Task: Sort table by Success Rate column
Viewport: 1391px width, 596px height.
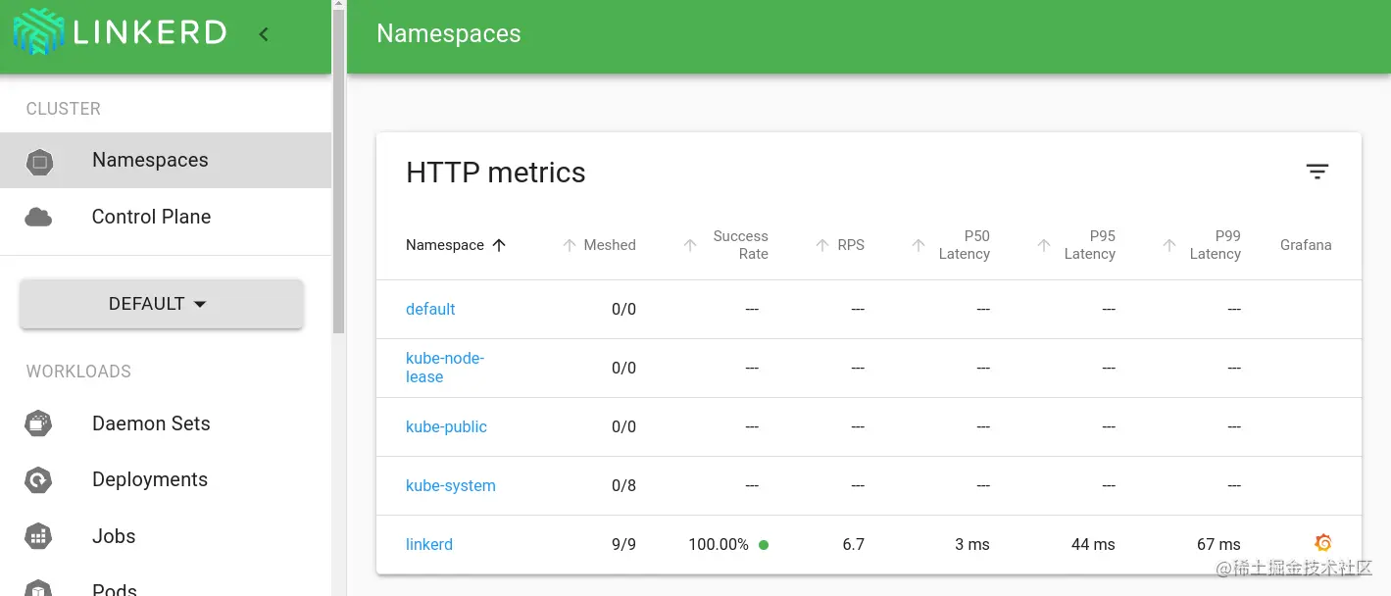Action: click(x=740, y=245)
